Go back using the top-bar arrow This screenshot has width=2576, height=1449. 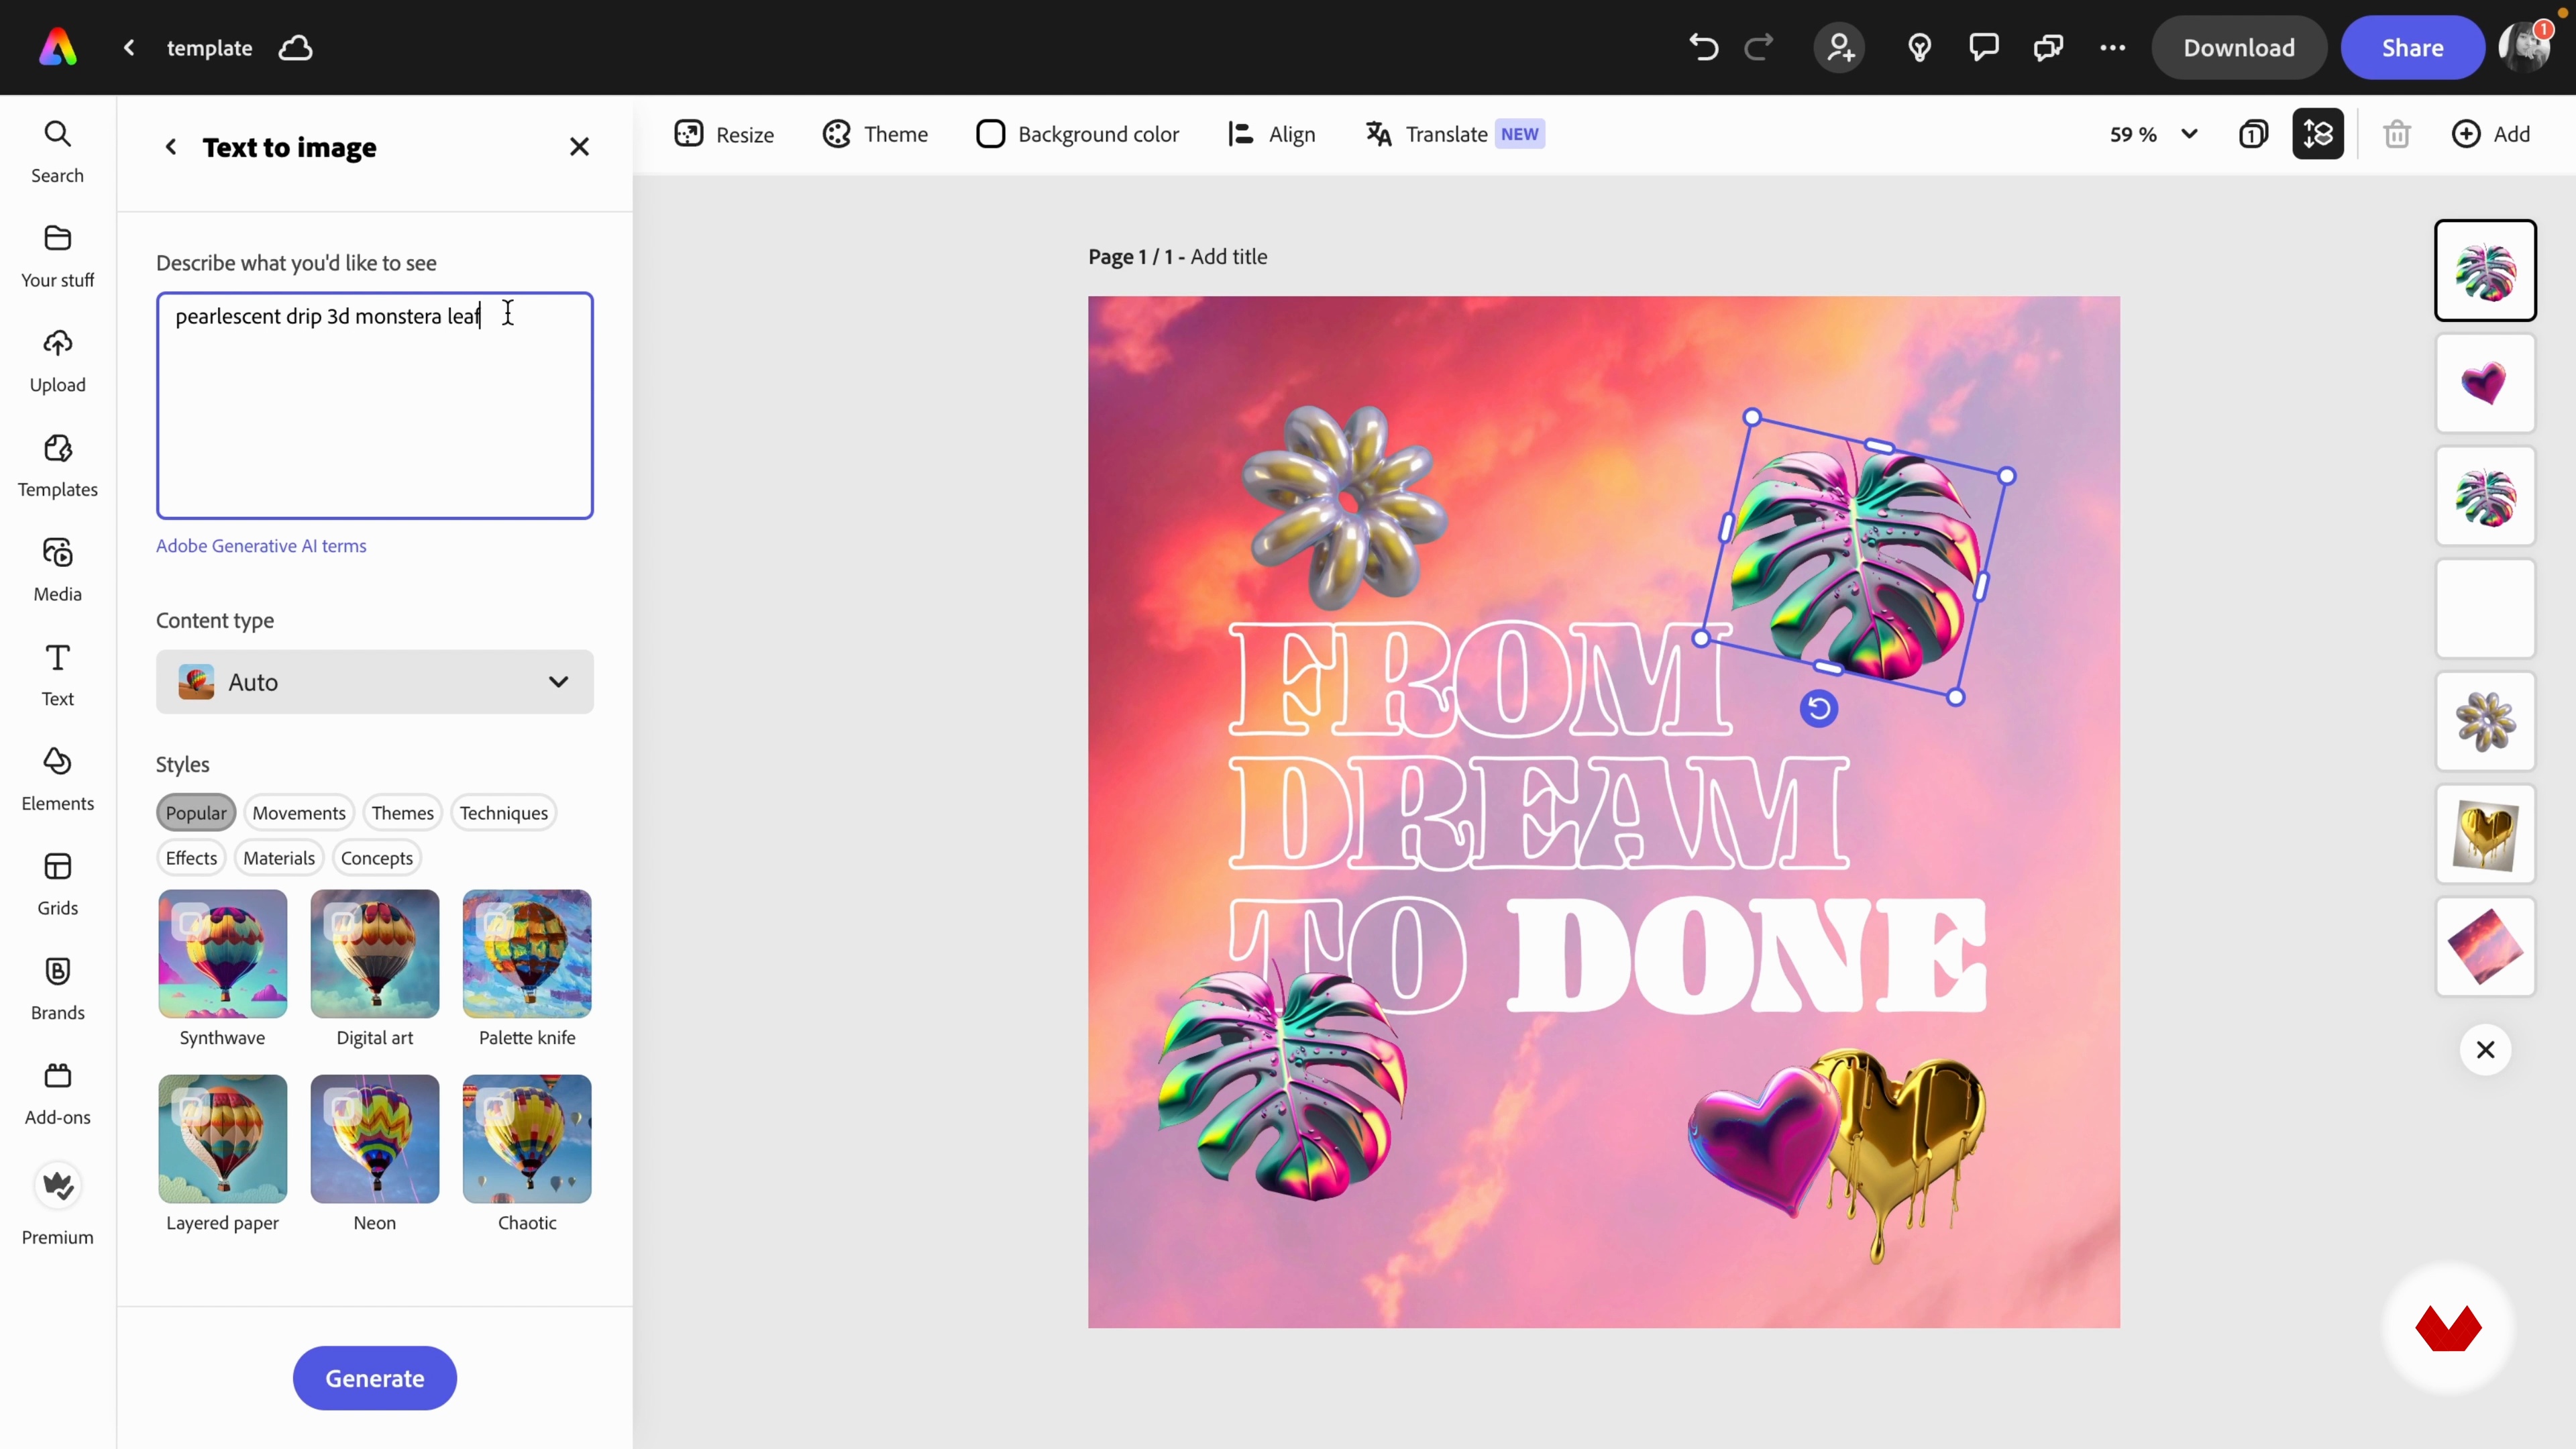tap(129, 47)
